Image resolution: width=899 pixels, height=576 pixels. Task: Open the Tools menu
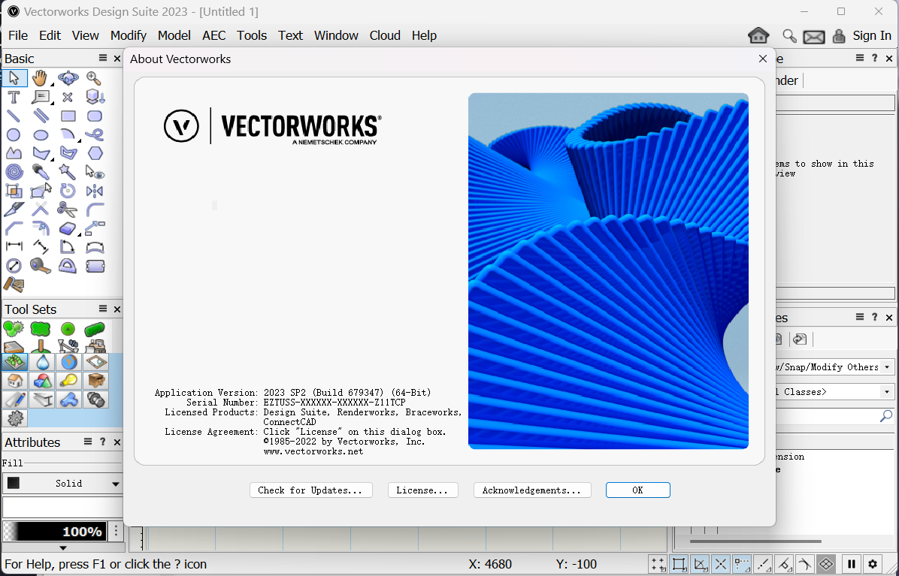coord(252,35)
